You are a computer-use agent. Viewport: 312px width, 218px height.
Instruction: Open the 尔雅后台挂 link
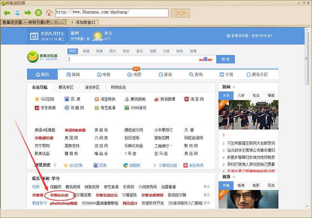coord(60,195)
